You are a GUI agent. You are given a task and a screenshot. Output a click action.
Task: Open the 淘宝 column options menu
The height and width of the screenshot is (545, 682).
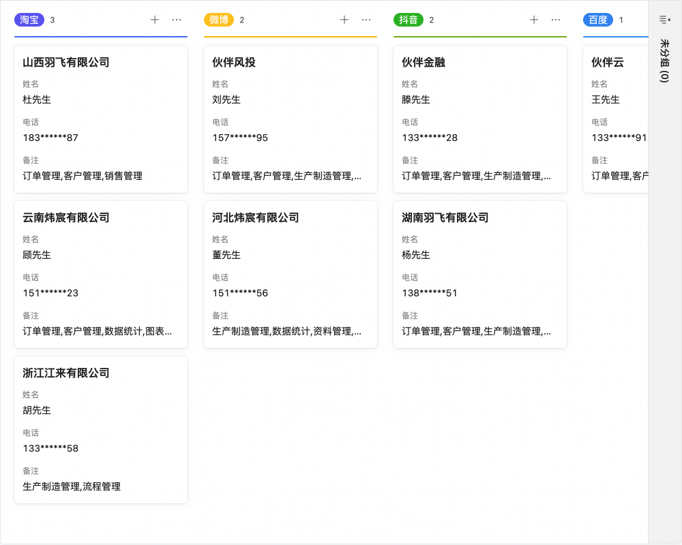coord(177,20)
